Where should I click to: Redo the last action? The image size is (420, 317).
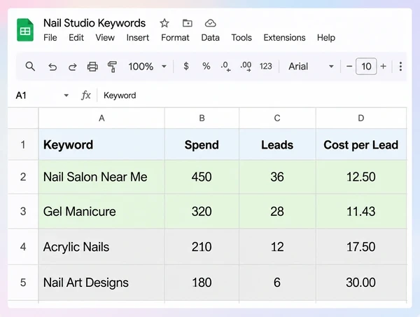pyautogui.click(x=72, y=67)
